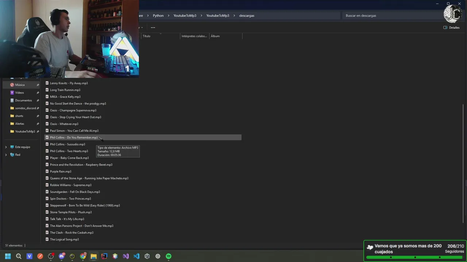Open chevron after first YoutubeToMp3 breadcrumb

point(201,16)
